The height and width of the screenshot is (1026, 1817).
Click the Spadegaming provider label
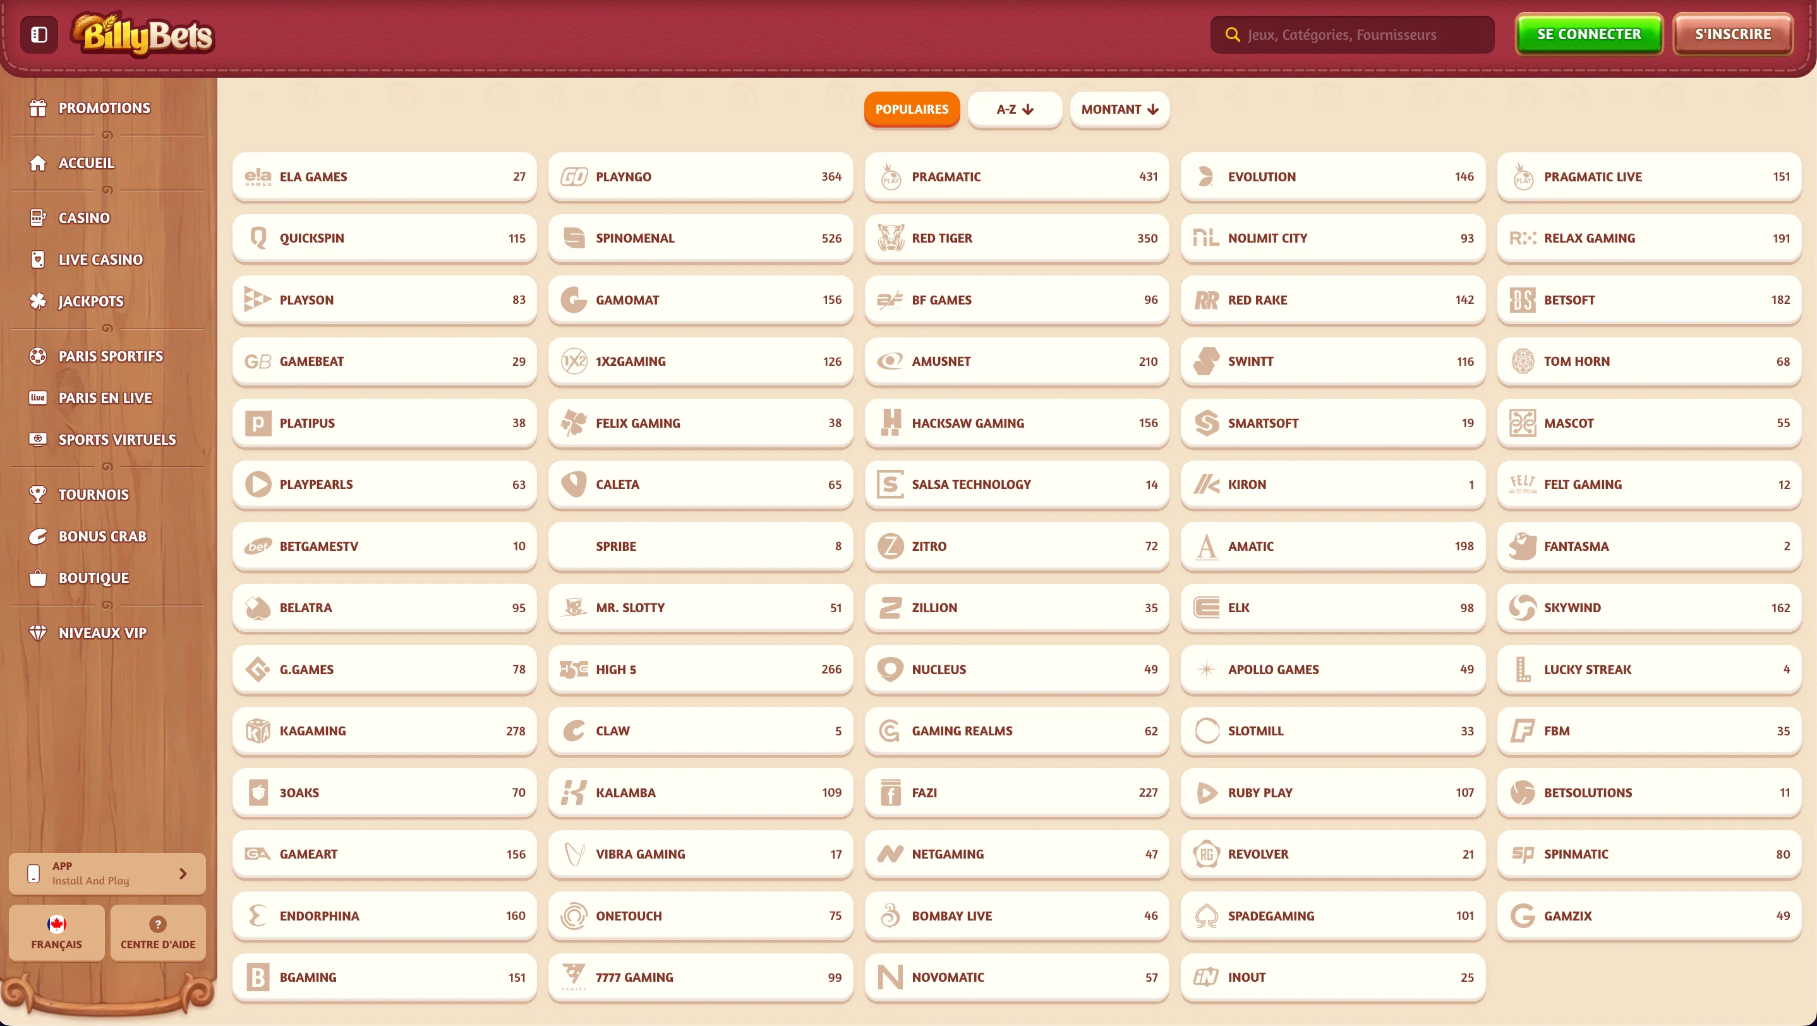tap(1271, 915)
